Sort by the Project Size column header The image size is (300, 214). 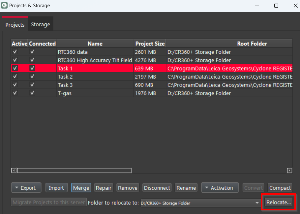[150, 43]
